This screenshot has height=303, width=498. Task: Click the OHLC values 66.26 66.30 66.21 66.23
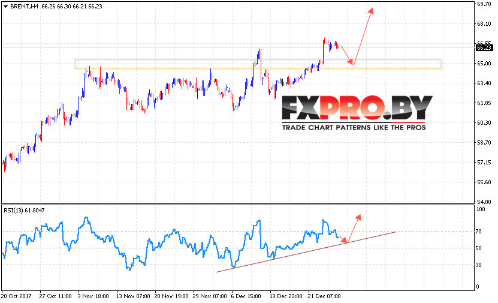[x=72, y=7]
